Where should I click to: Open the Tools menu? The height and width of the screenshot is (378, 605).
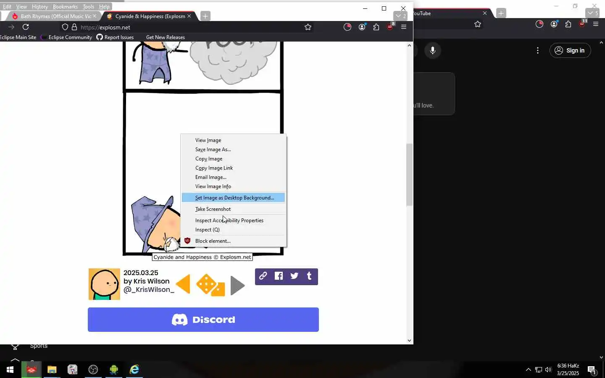click(x=88, y=7)
